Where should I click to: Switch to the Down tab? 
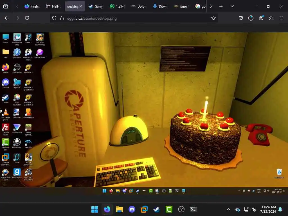click(x=160, y=6)
